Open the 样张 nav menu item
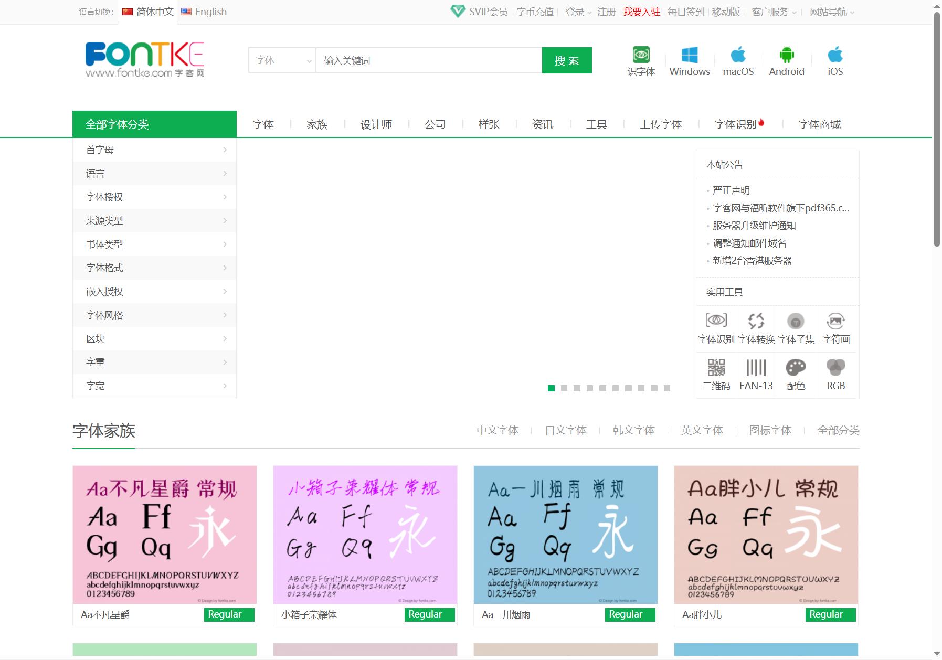Image resolution: width=942 pixels, height=660 pixels. [x=489, y=124]
